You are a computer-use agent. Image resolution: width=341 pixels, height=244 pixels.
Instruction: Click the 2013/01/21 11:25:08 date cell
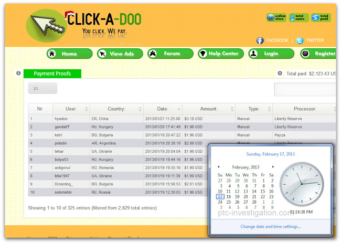point(163,119)
